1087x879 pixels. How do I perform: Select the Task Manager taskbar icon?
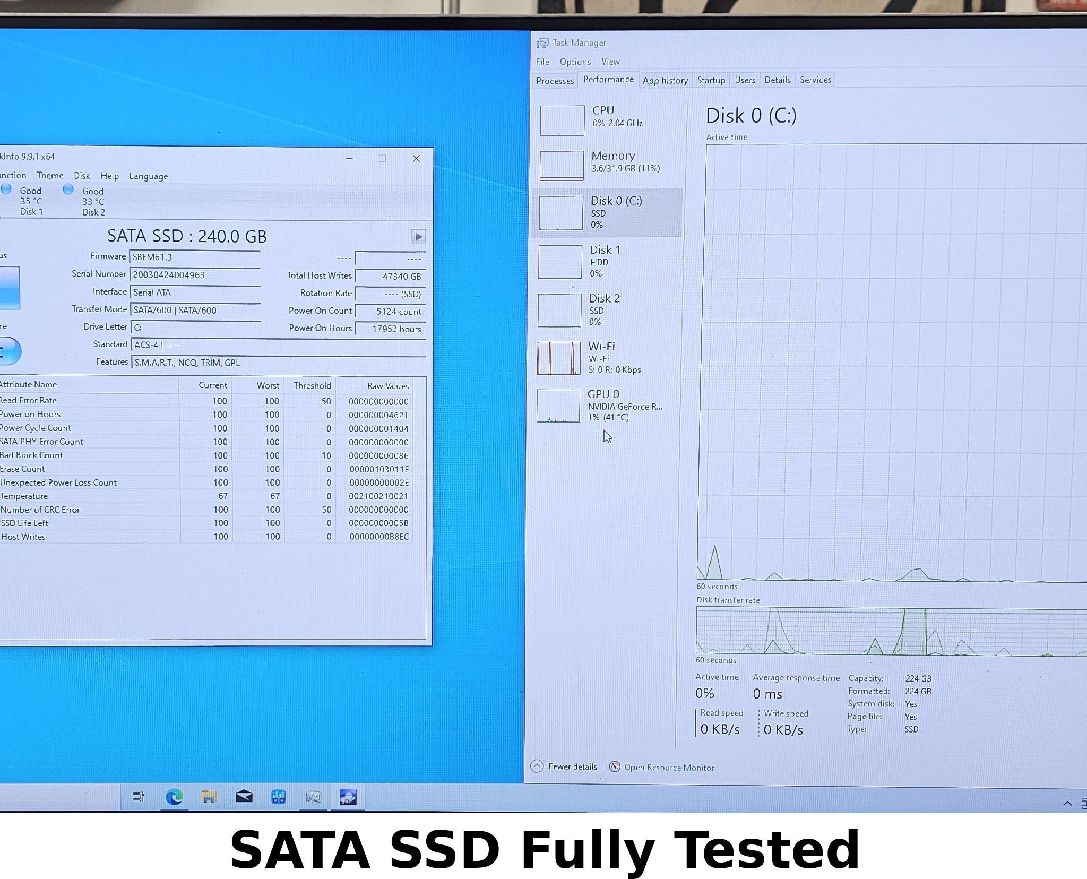[x=313, y=797]
